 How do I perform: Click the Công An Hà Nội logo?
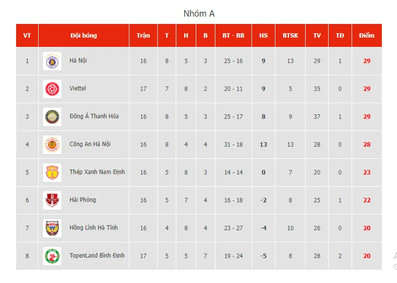click(52, 145)
